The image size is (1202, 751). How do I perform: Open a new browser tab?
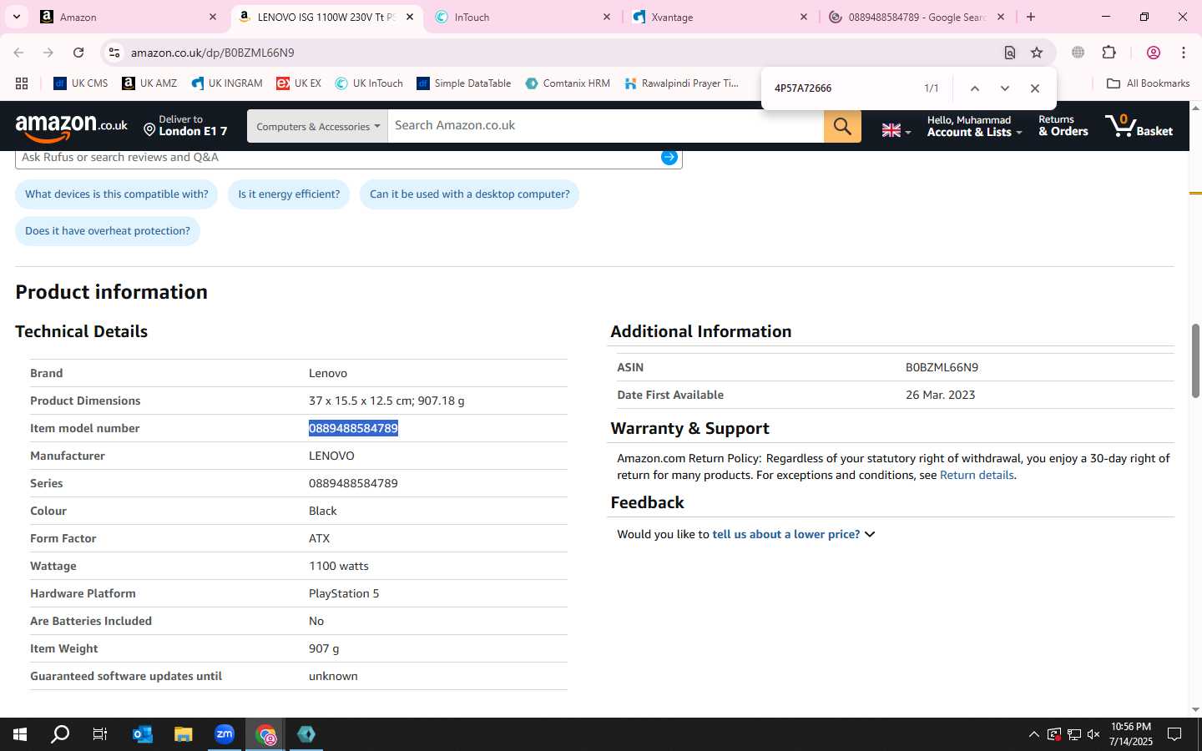click(1031, 17)
